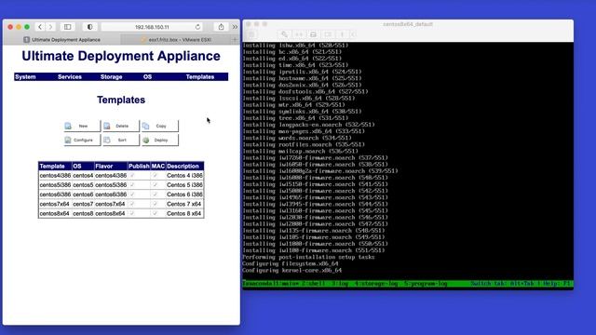
Task: Toggle Publish checkbox for centos6i386
Action: [x=132, y=194]
